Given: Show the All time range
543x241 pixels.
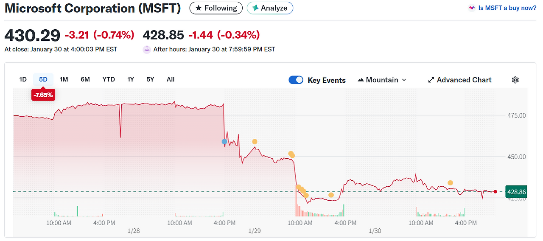Looking at the screenshot, I should [171, 79].
